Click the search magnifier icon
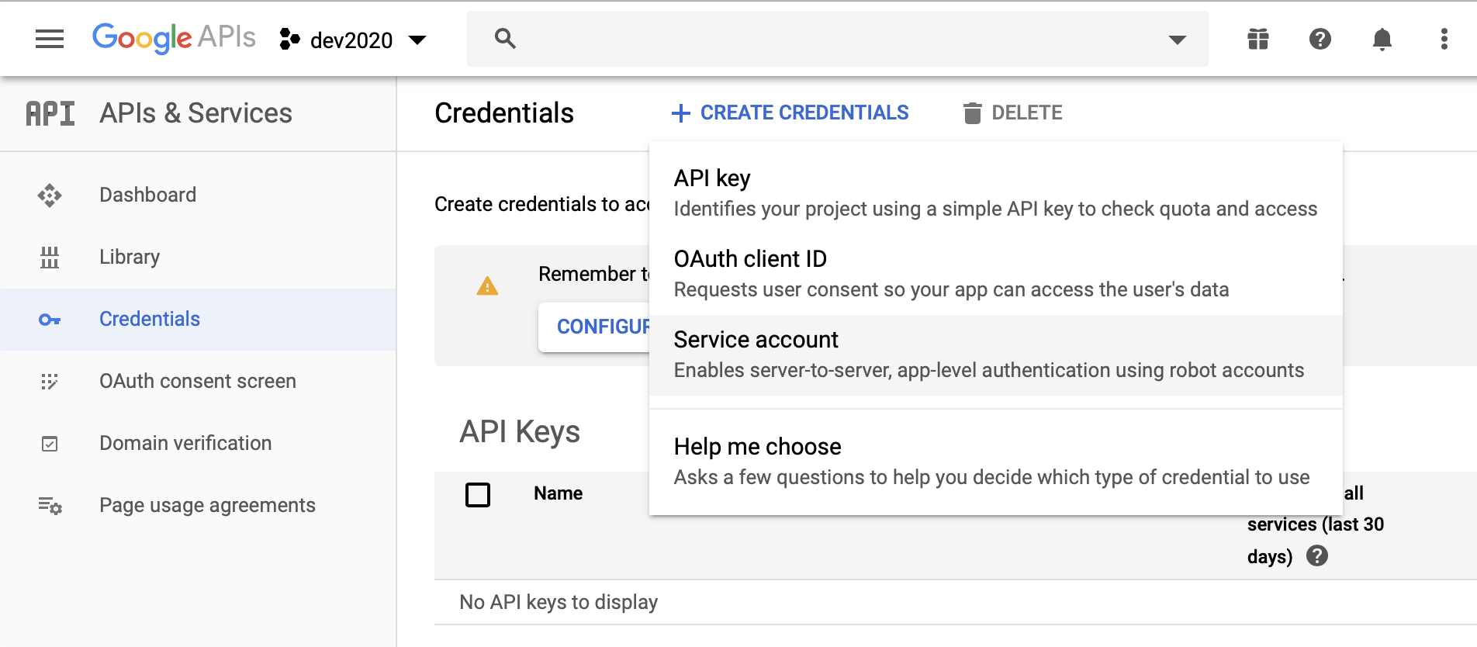This screenshot has height=647, width=1477. pos(505,39)
